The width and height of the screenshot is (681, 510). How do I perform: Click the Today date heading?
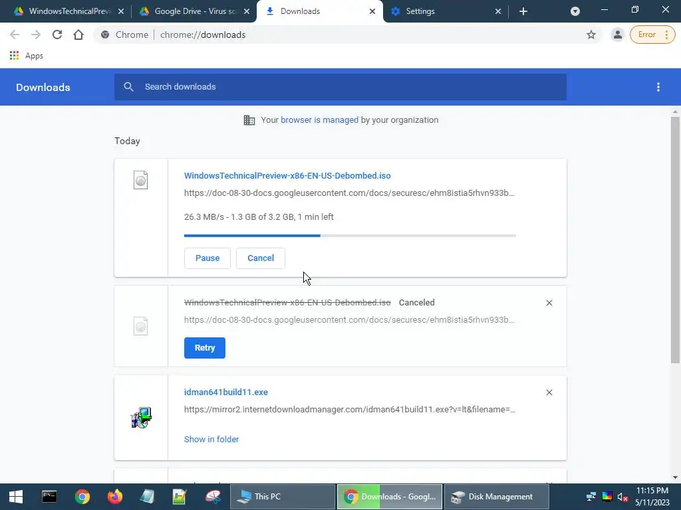tap(127, 141)
